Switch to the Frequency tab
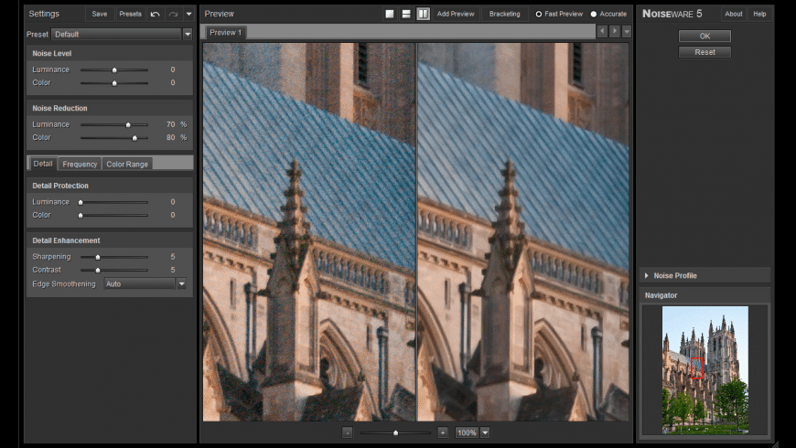This screenshot has height=448, width=796. pyautogui.click(x=80, y=164)
